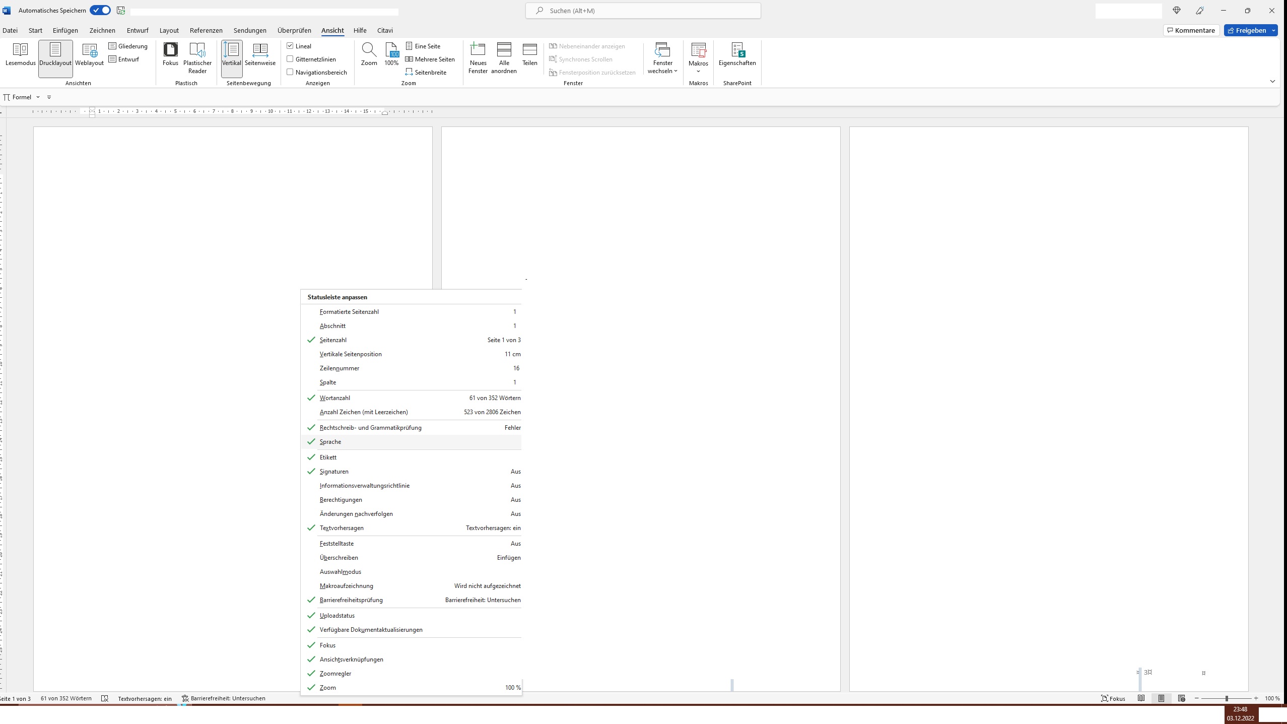Select Seitenweise page movement
This screenshot has width=1287, height=724.
(x=260, y=54)
